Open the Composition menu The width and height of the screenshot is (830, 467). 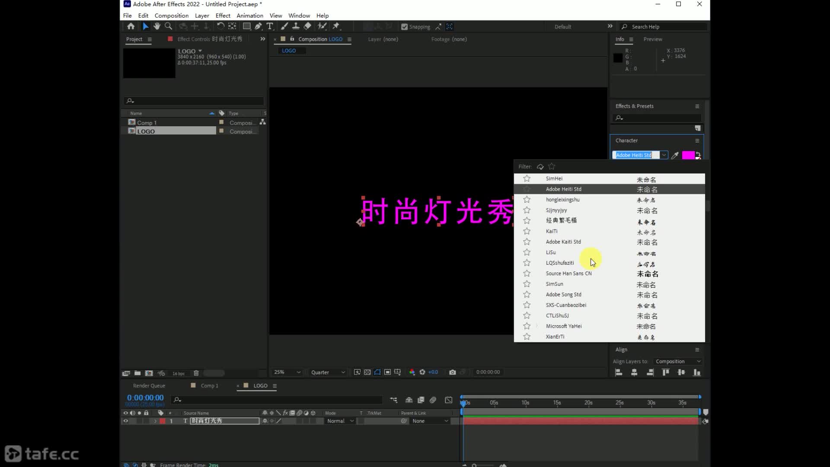click(171, 16)
